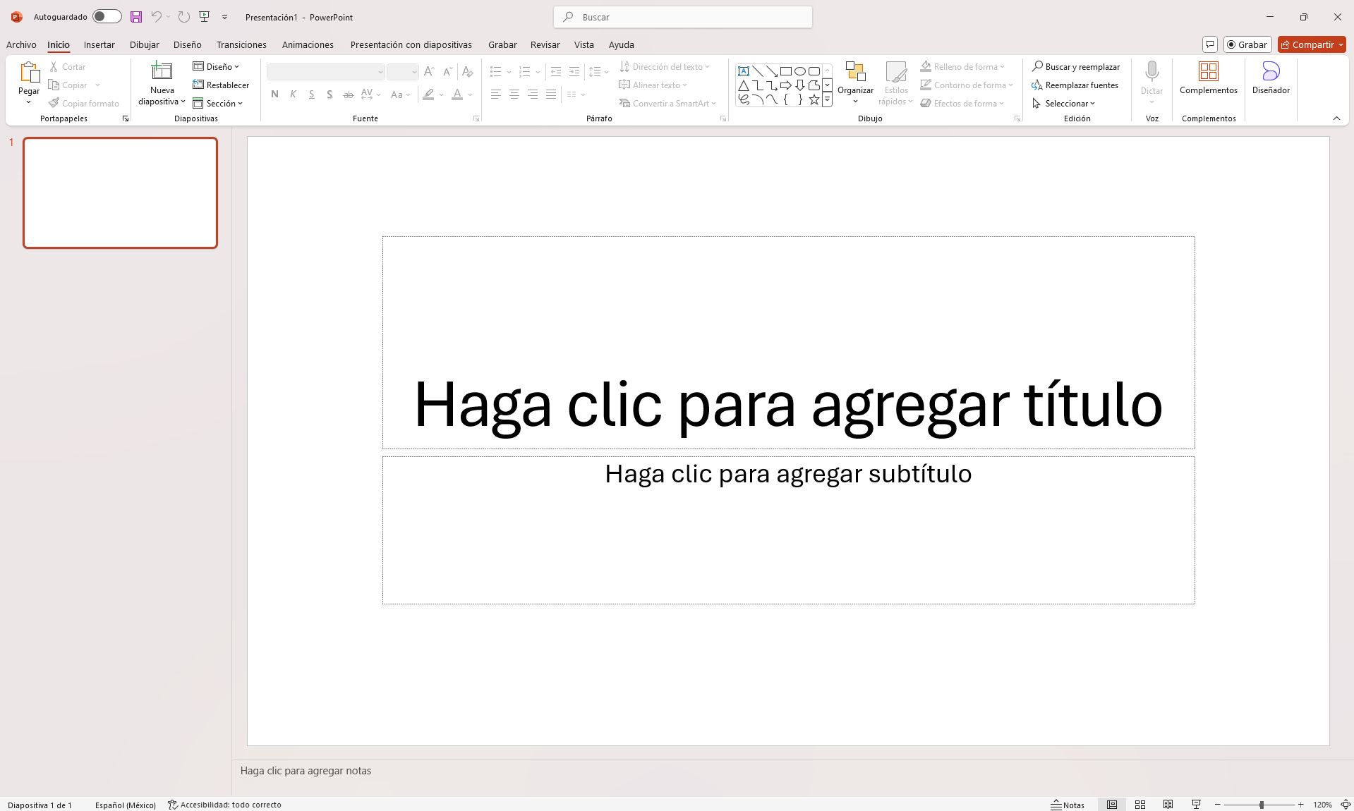Screen dimensions: 1354x811
Task: Toggle normal view button in status bar
Action: 1112,805
